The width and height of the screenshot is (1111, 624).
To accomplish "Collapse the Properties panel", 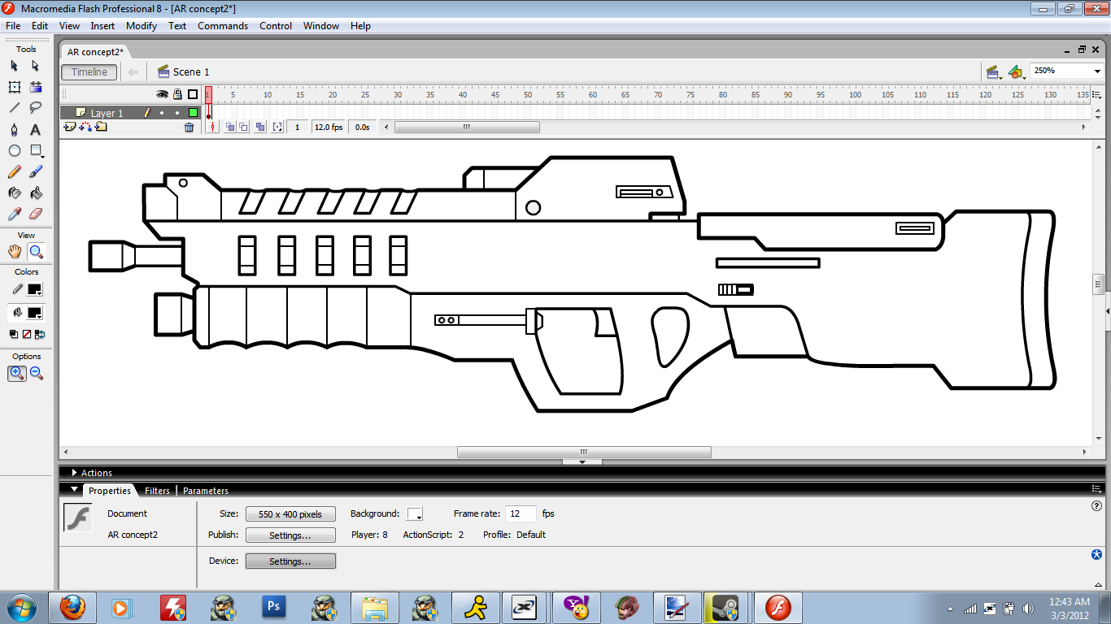I will [75, 491].
